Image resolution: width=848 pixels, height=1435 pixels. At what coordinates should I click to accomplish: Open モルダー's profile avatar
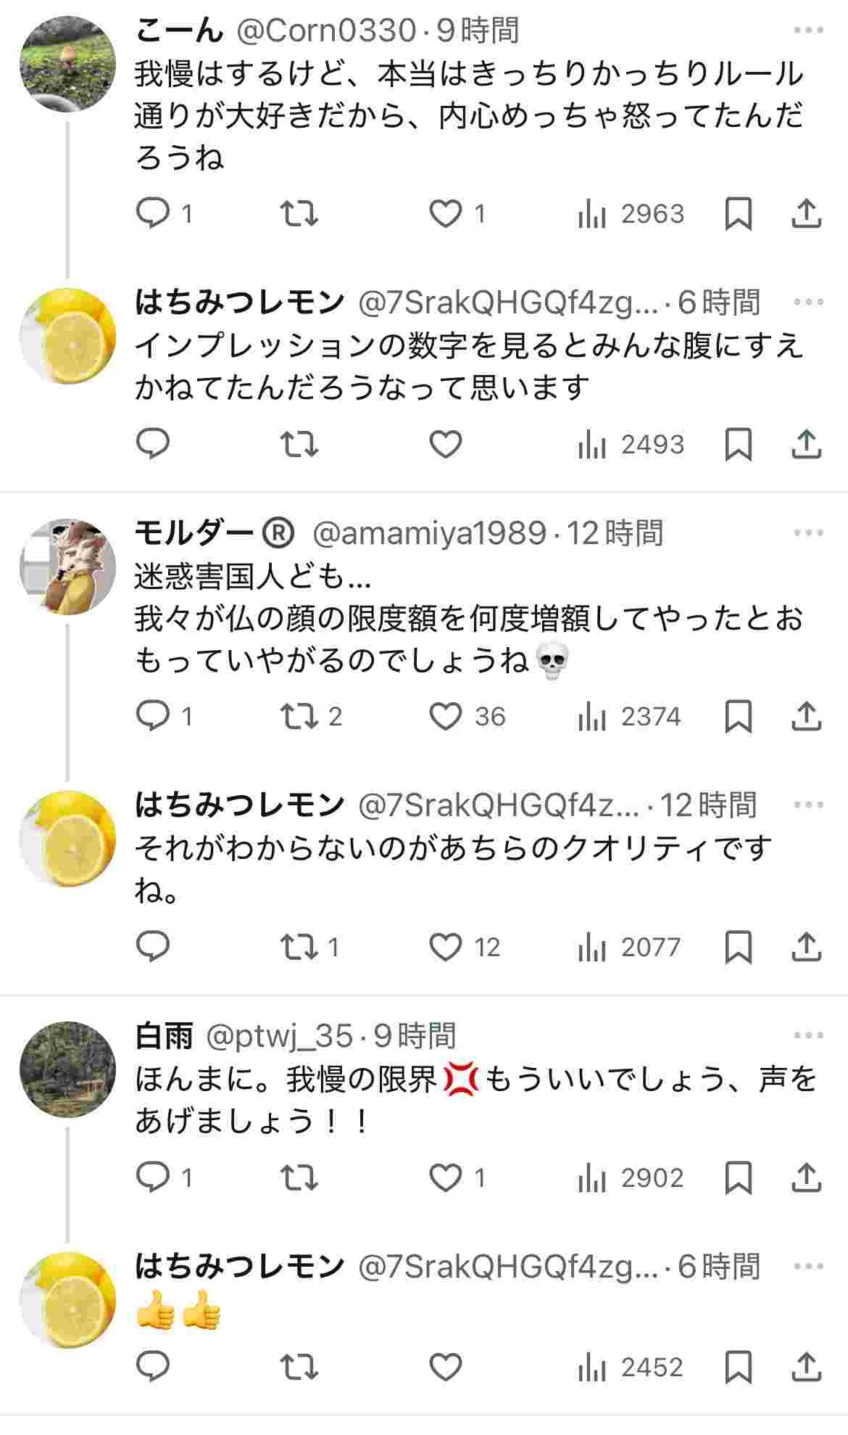tap(67, 567)
